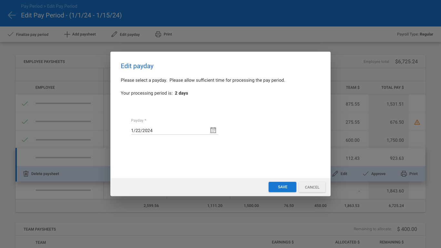Click the 600.00 team amount cell
The width and height of the screenshot is (441, 248).
(353, 140)
